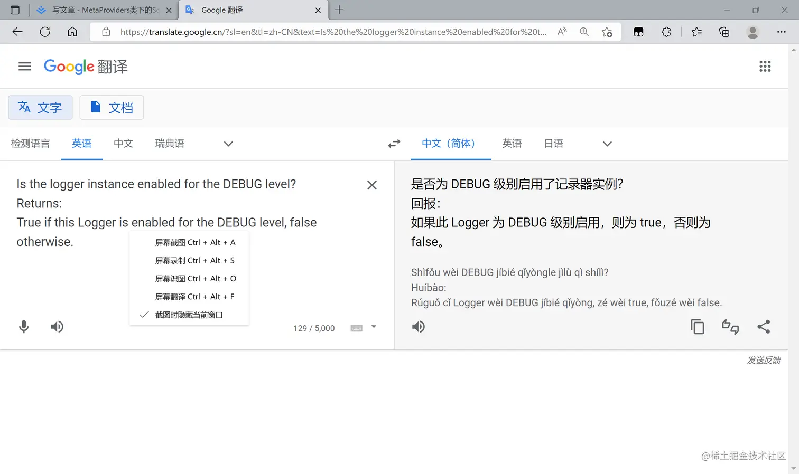This screenshot has width=799, height=474.
Task: Open a new browser tab
Action: tap(339, 10)
